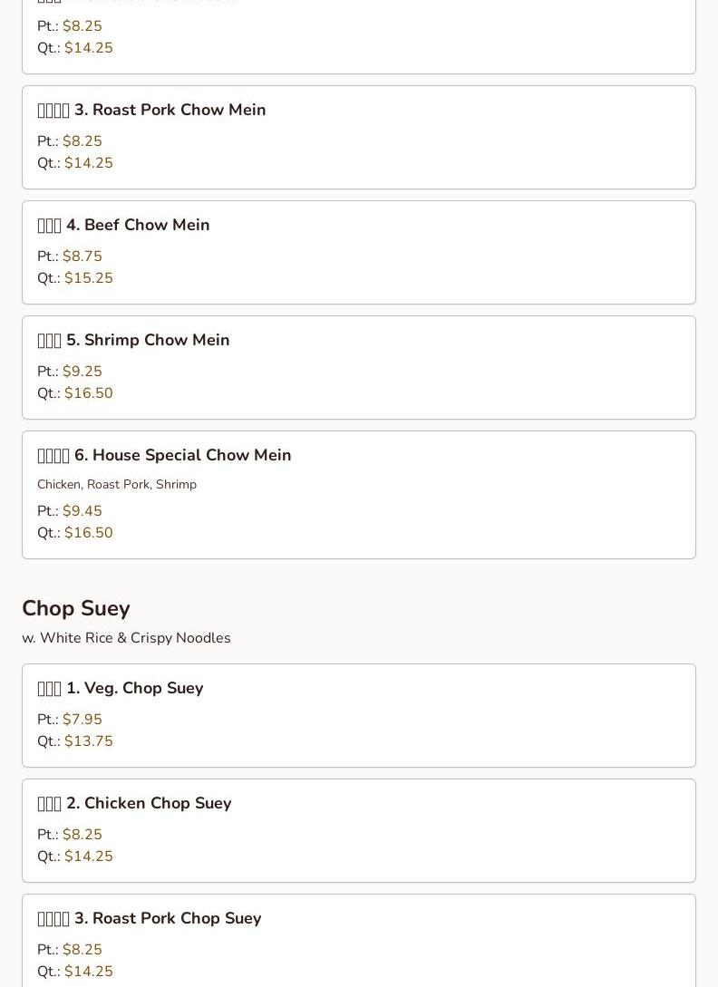Select Beef Chow Mein pint price $8.75
The width and height of the screenshot is (718, 987).
click(82, 256)
